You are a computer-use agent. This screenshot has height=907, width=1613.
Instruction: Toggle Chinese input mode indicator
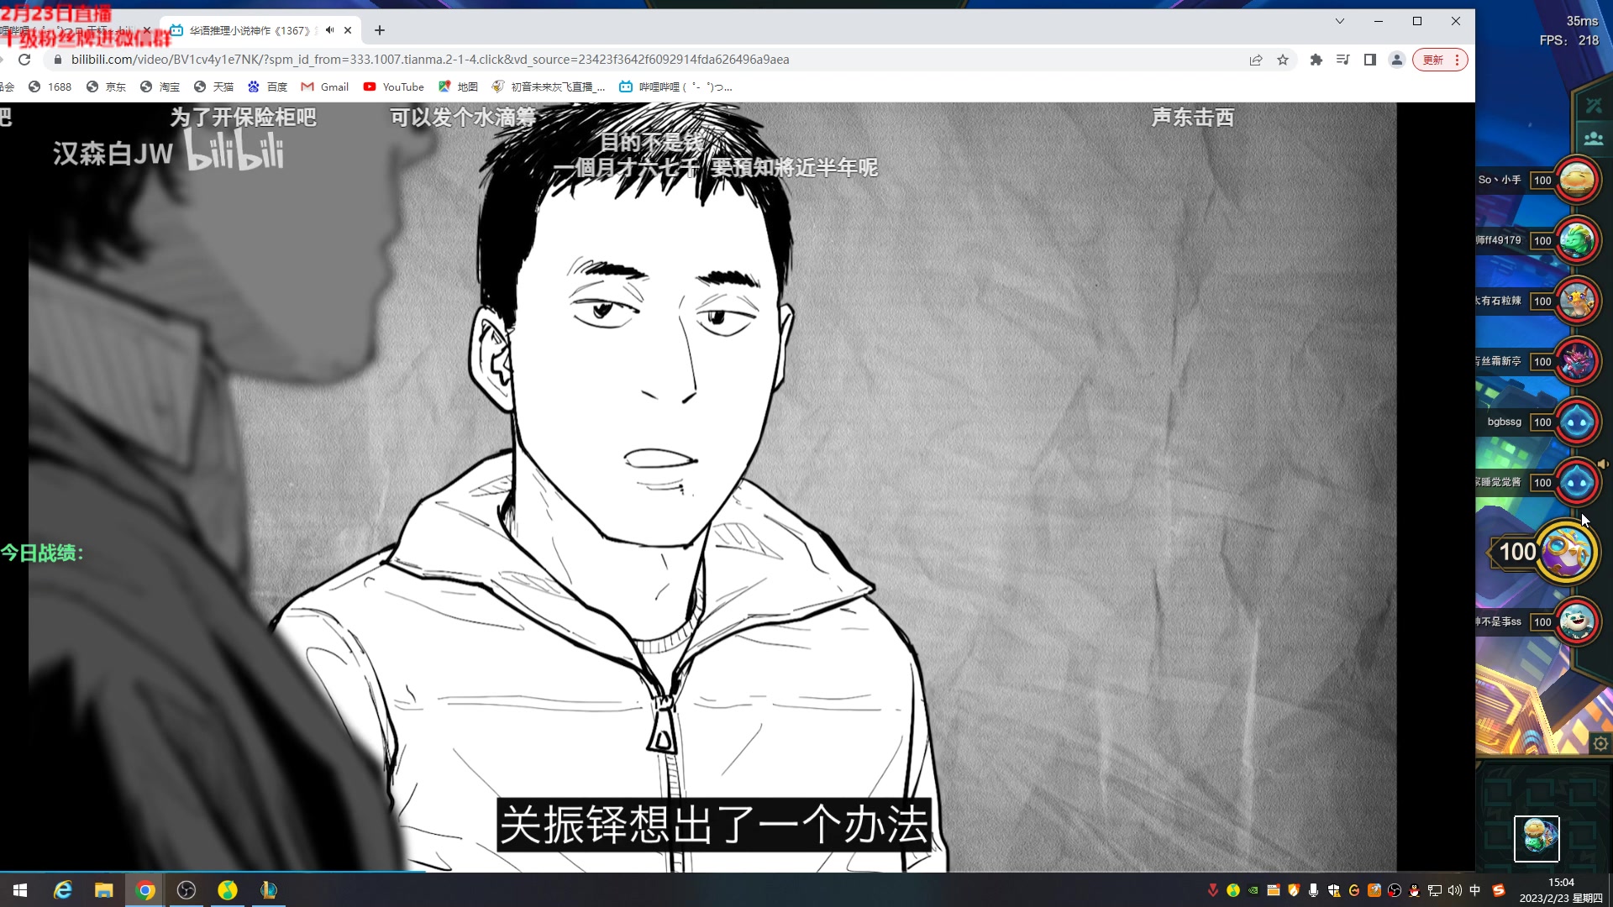(x=1475, y=890)
